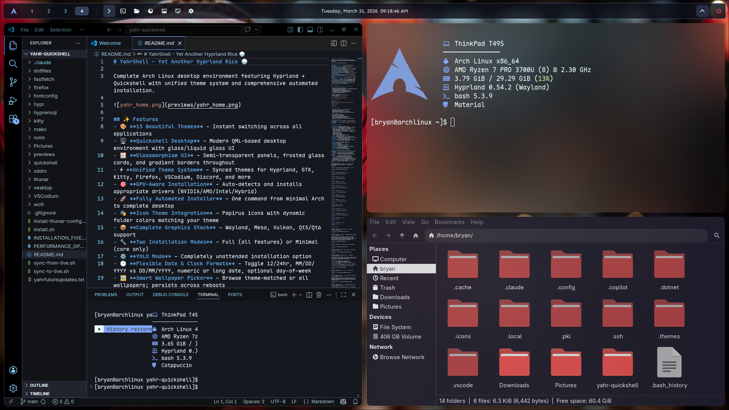Screen dimensions: 729x410
Task: Open Source Control view in activity bar
Action: (13, 82)
